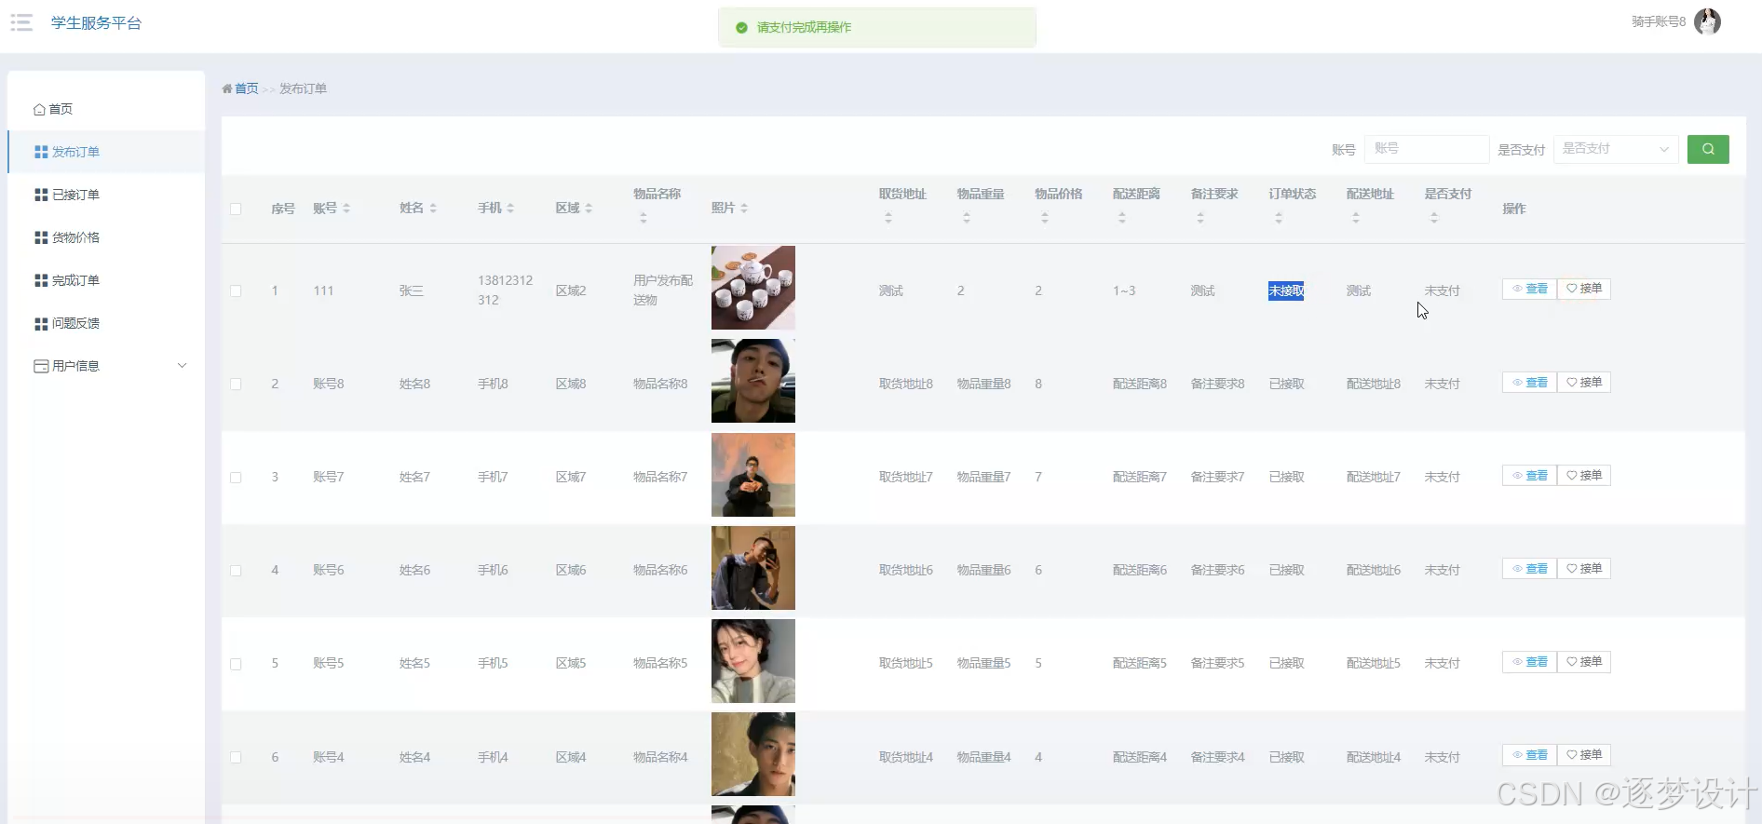Click the 账号 column sort icon

tap(346, 209)
